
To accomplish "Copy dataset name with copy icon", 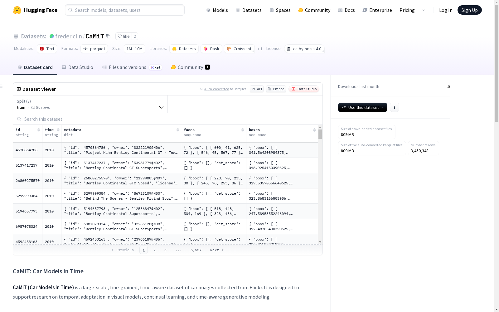I will point(108,36).
